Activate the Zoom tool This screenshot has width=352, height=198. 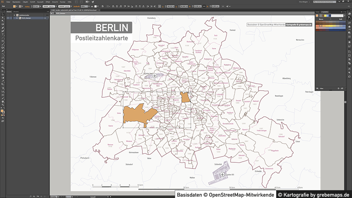(x=2, y=104)
